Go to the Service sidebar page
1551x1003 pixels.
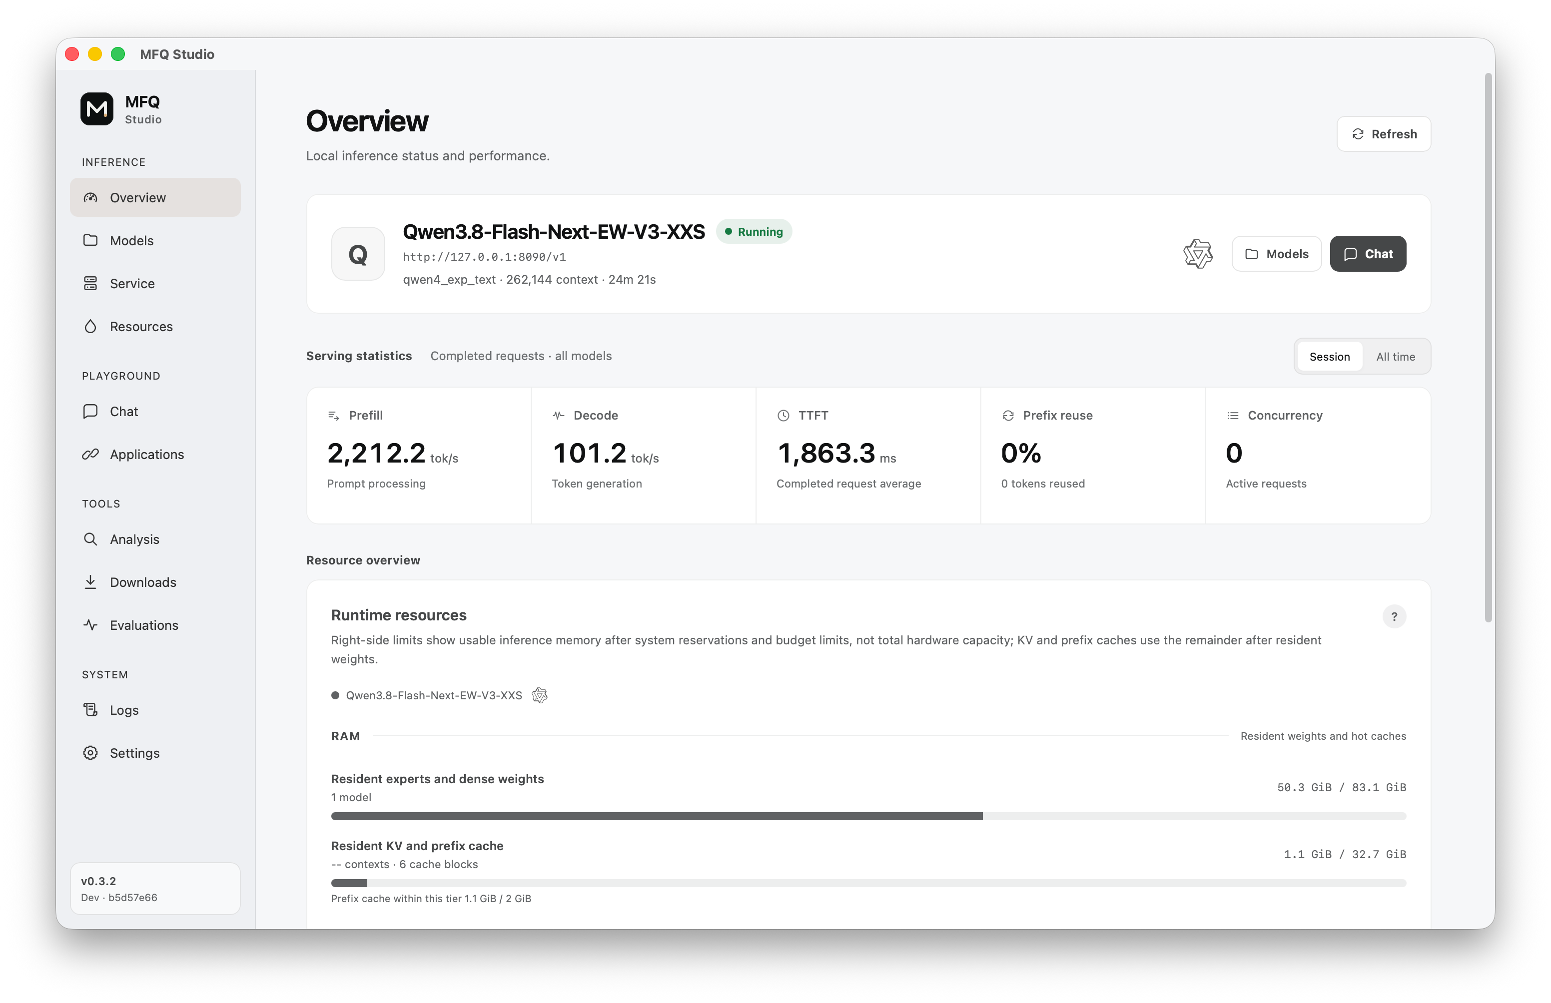[x=155, y=283]
